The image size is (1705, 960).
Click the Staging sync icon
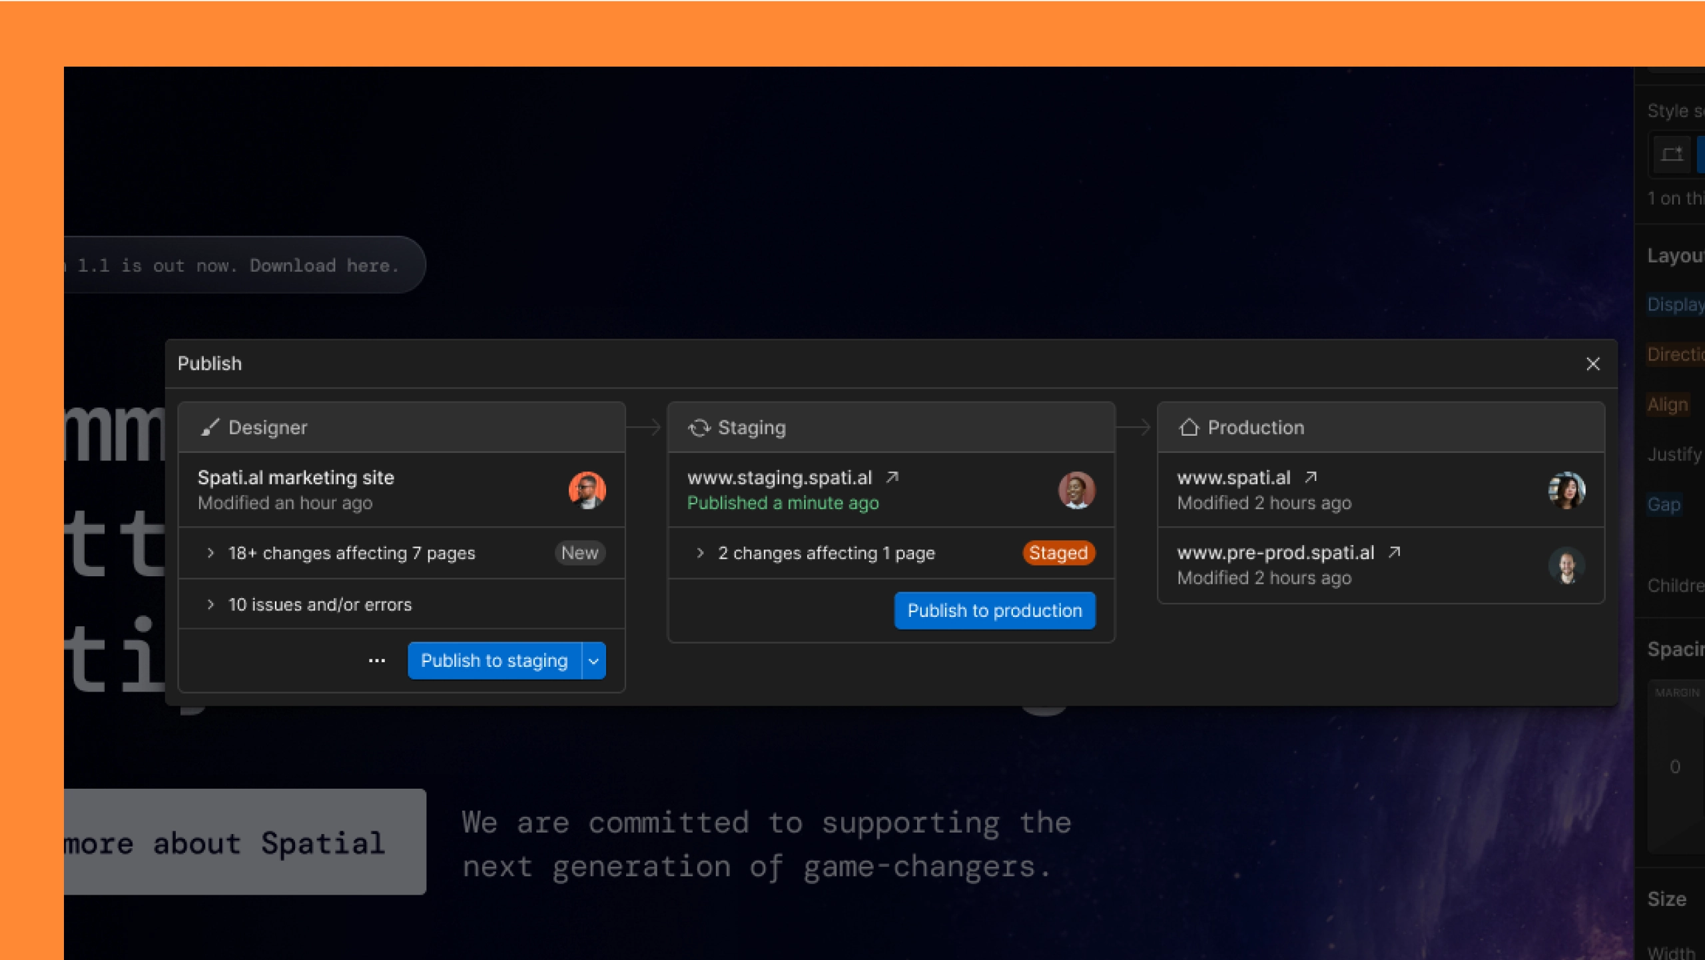click(x=699, y=427)
